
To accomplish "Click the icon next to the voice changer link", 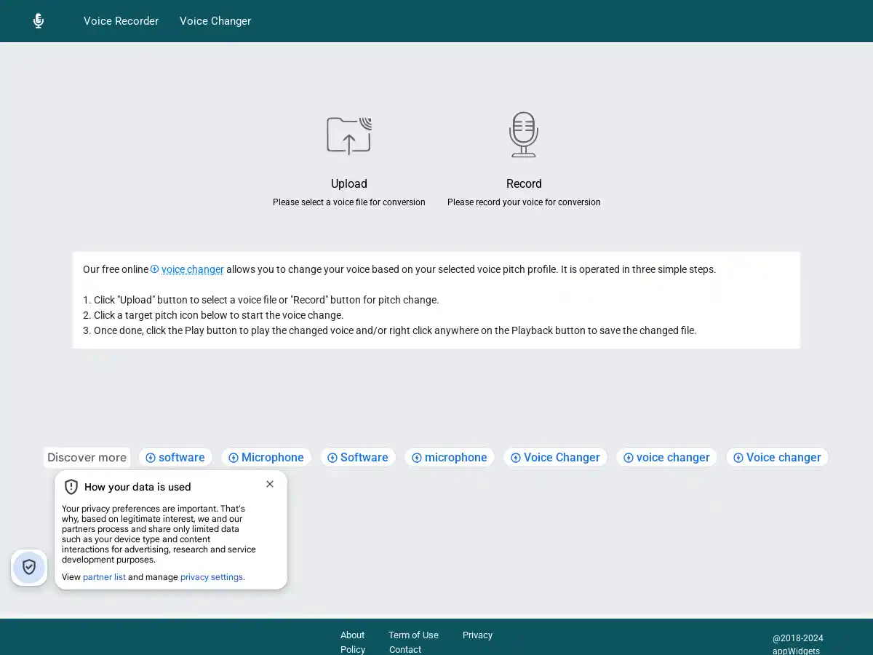I will 154,269.
